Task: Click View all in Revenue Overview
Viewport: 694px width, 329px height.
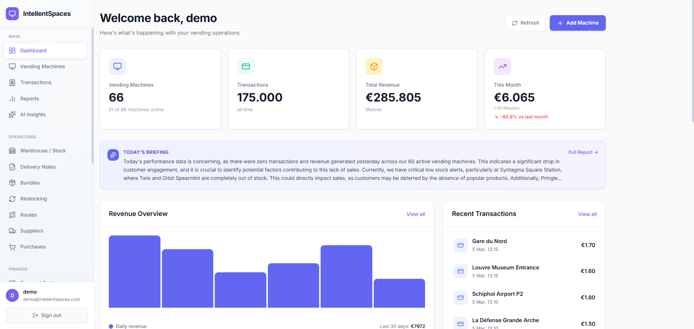Action: tap(416, 214)
